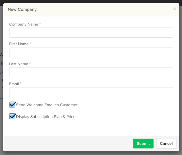Click the red asterisk beside Last Name
The height and width of the screenshot is (155, 182).
[x=30, y=63]
